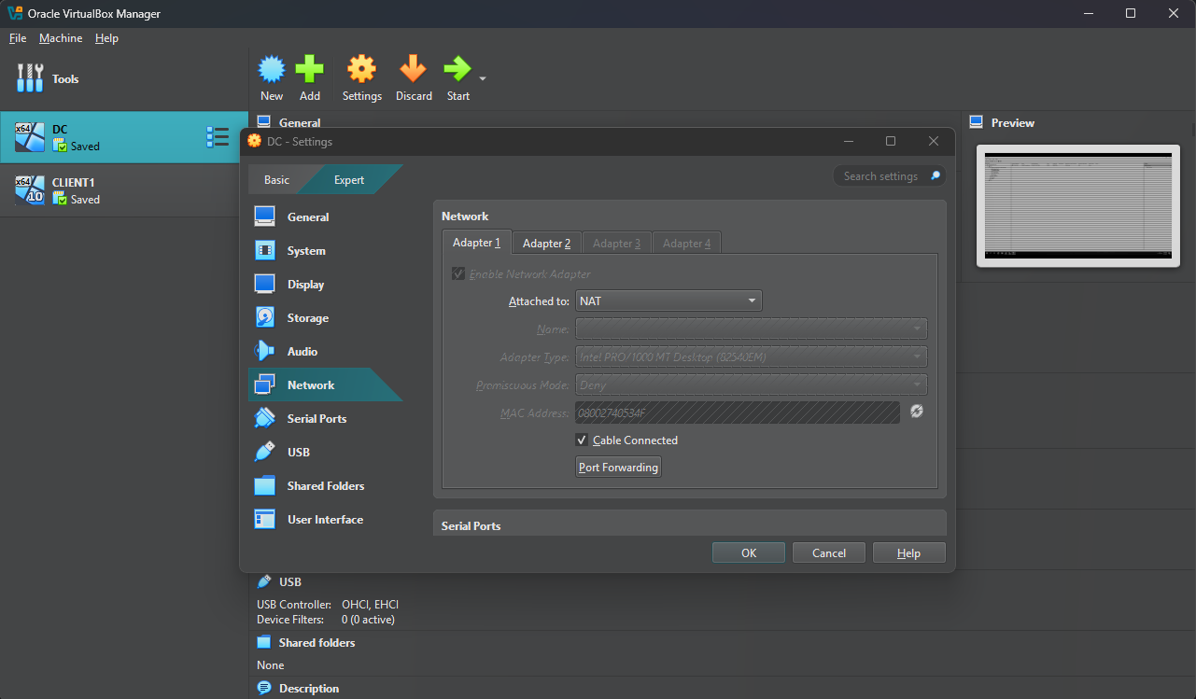Click the MAC Address field
This screenshot has width=1196, height=699.
738,412
